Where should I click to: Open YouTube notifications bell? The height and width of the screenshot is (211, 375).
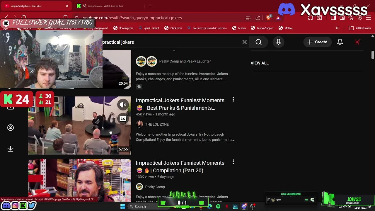point(340,42)
